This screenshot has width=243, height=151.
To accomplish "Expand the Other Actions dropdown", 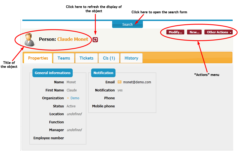I will pos(218,32).
